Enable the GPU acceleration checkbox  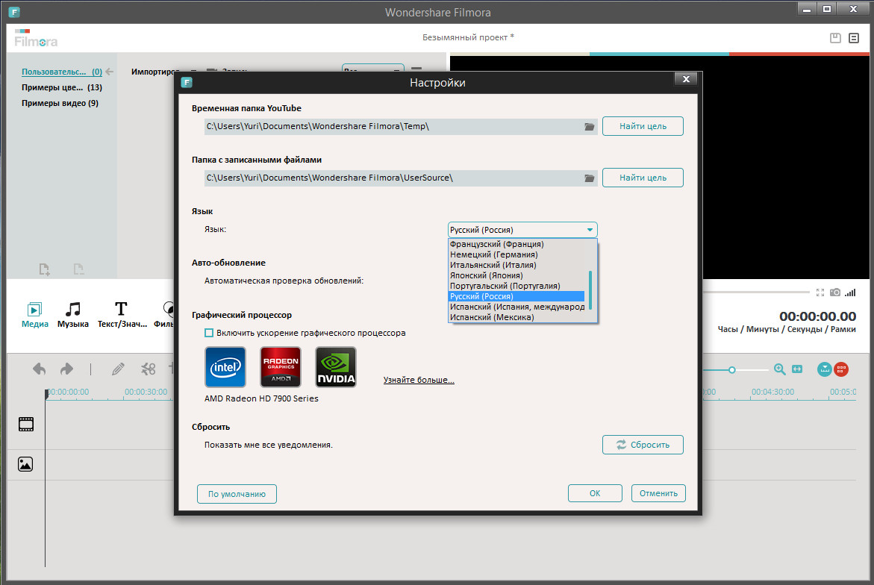pyautogui.click(x=209, y=333)
